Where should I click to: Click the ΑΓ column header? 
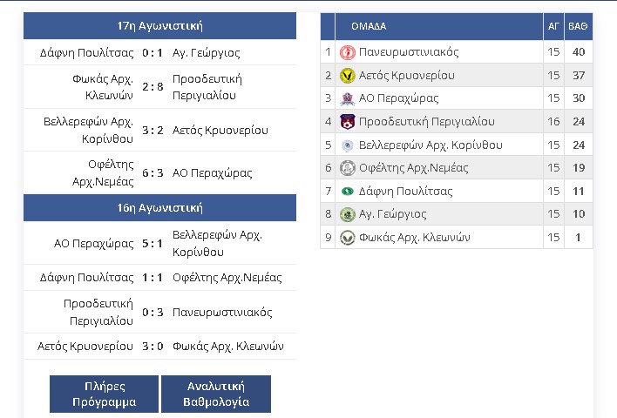tap(553, 26)
